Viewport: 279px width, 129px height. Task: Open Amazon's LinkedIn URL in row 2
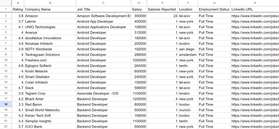click(255, 16)
